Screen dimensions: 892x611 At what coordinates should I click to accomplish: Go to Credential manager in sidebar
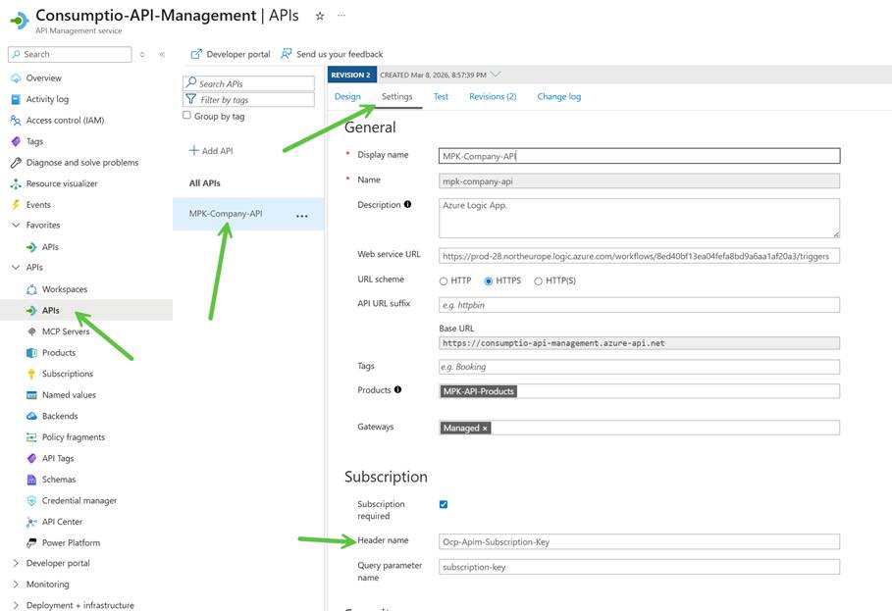pos(79,501)
